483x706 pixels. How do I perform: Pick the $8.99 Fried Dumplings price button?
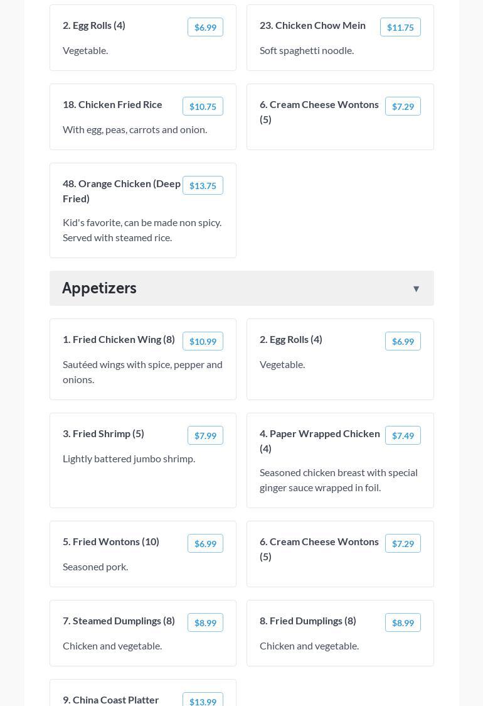click(x=403, y=622)
